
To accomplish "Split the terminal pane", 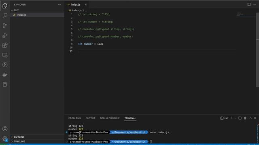I will point(240,118).
